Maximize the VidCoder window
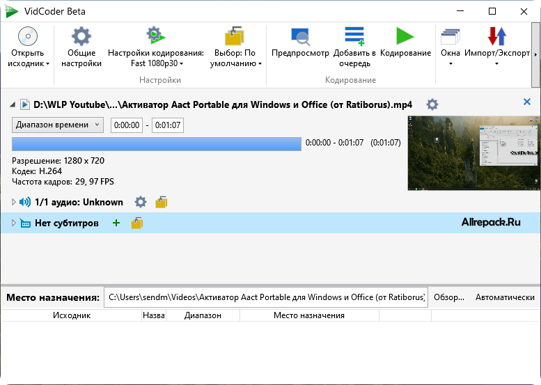 492,11
